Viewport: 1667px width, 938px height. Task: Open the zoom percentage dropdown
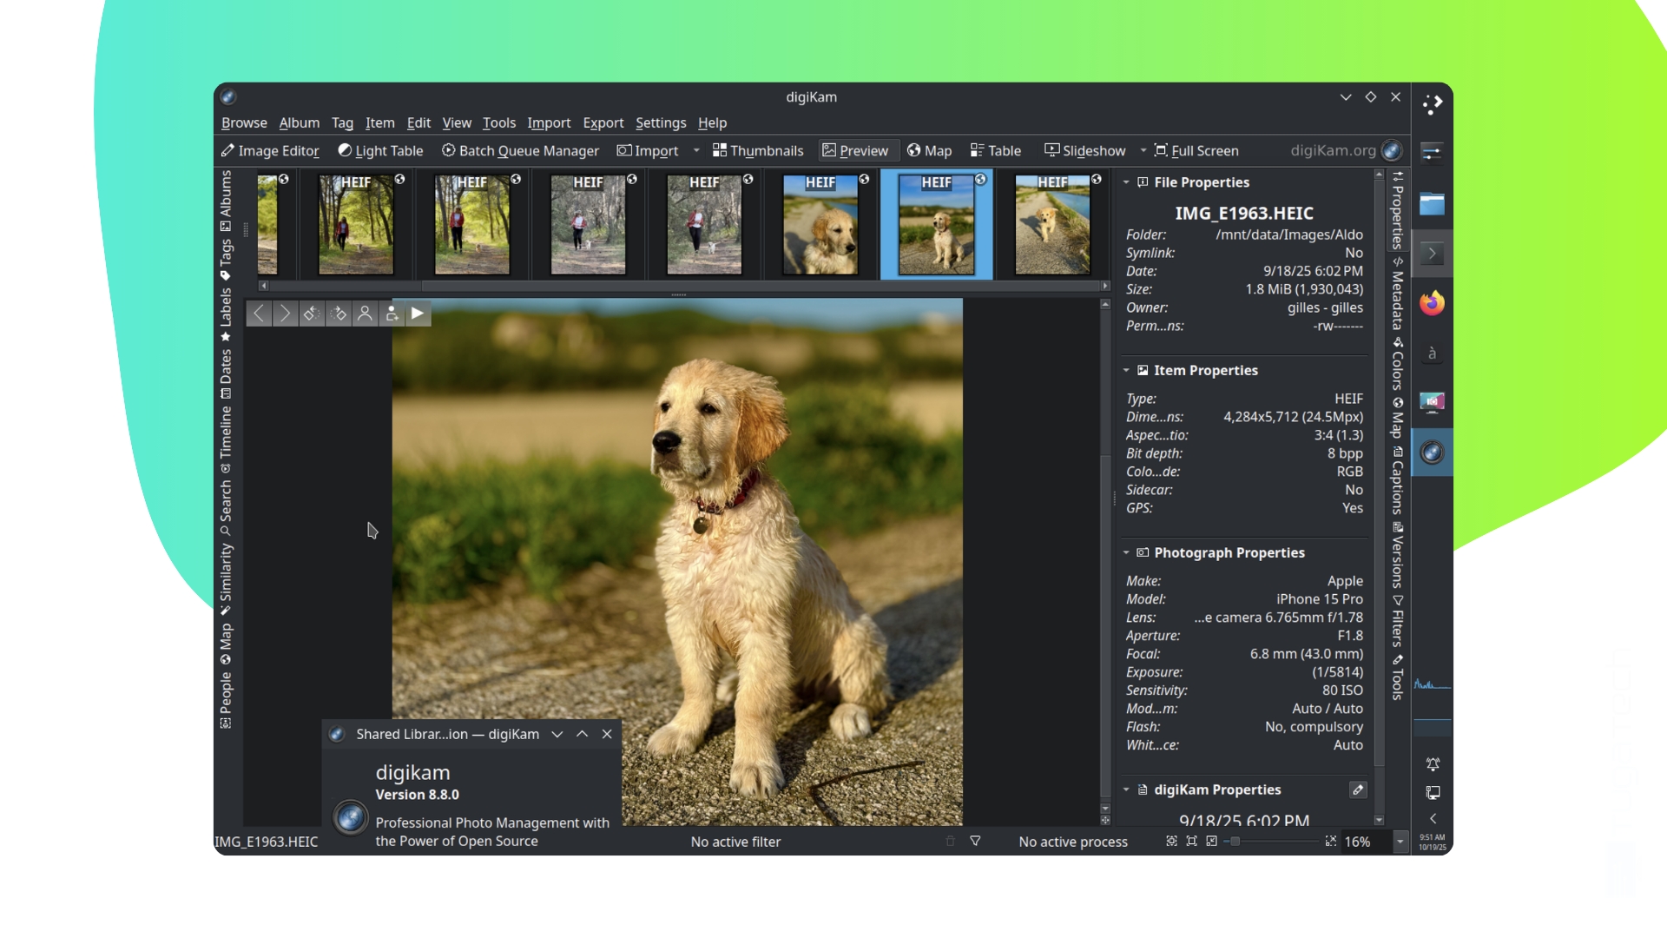(1400, 842)
